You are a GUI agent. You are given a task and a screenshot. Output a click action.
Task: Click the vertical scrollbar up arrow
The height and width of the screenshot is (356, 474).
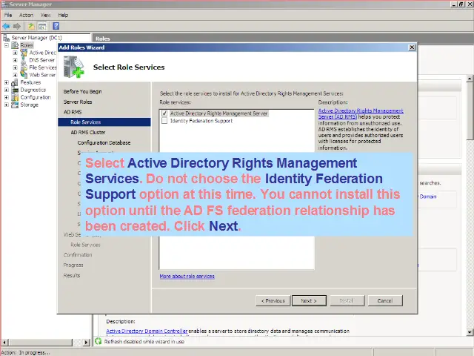pos(470,79)
